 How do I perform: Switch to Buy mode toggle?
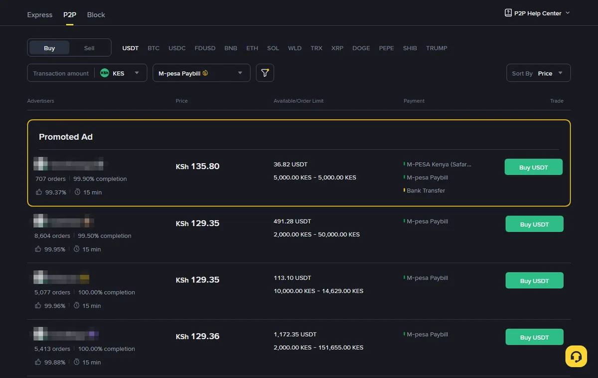tap(49, 48)
